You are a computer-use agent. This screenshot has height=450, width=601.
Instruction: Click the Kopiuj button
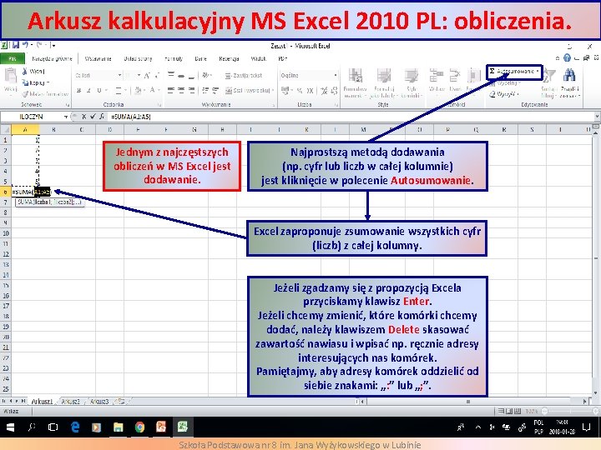tap(33, 82)
